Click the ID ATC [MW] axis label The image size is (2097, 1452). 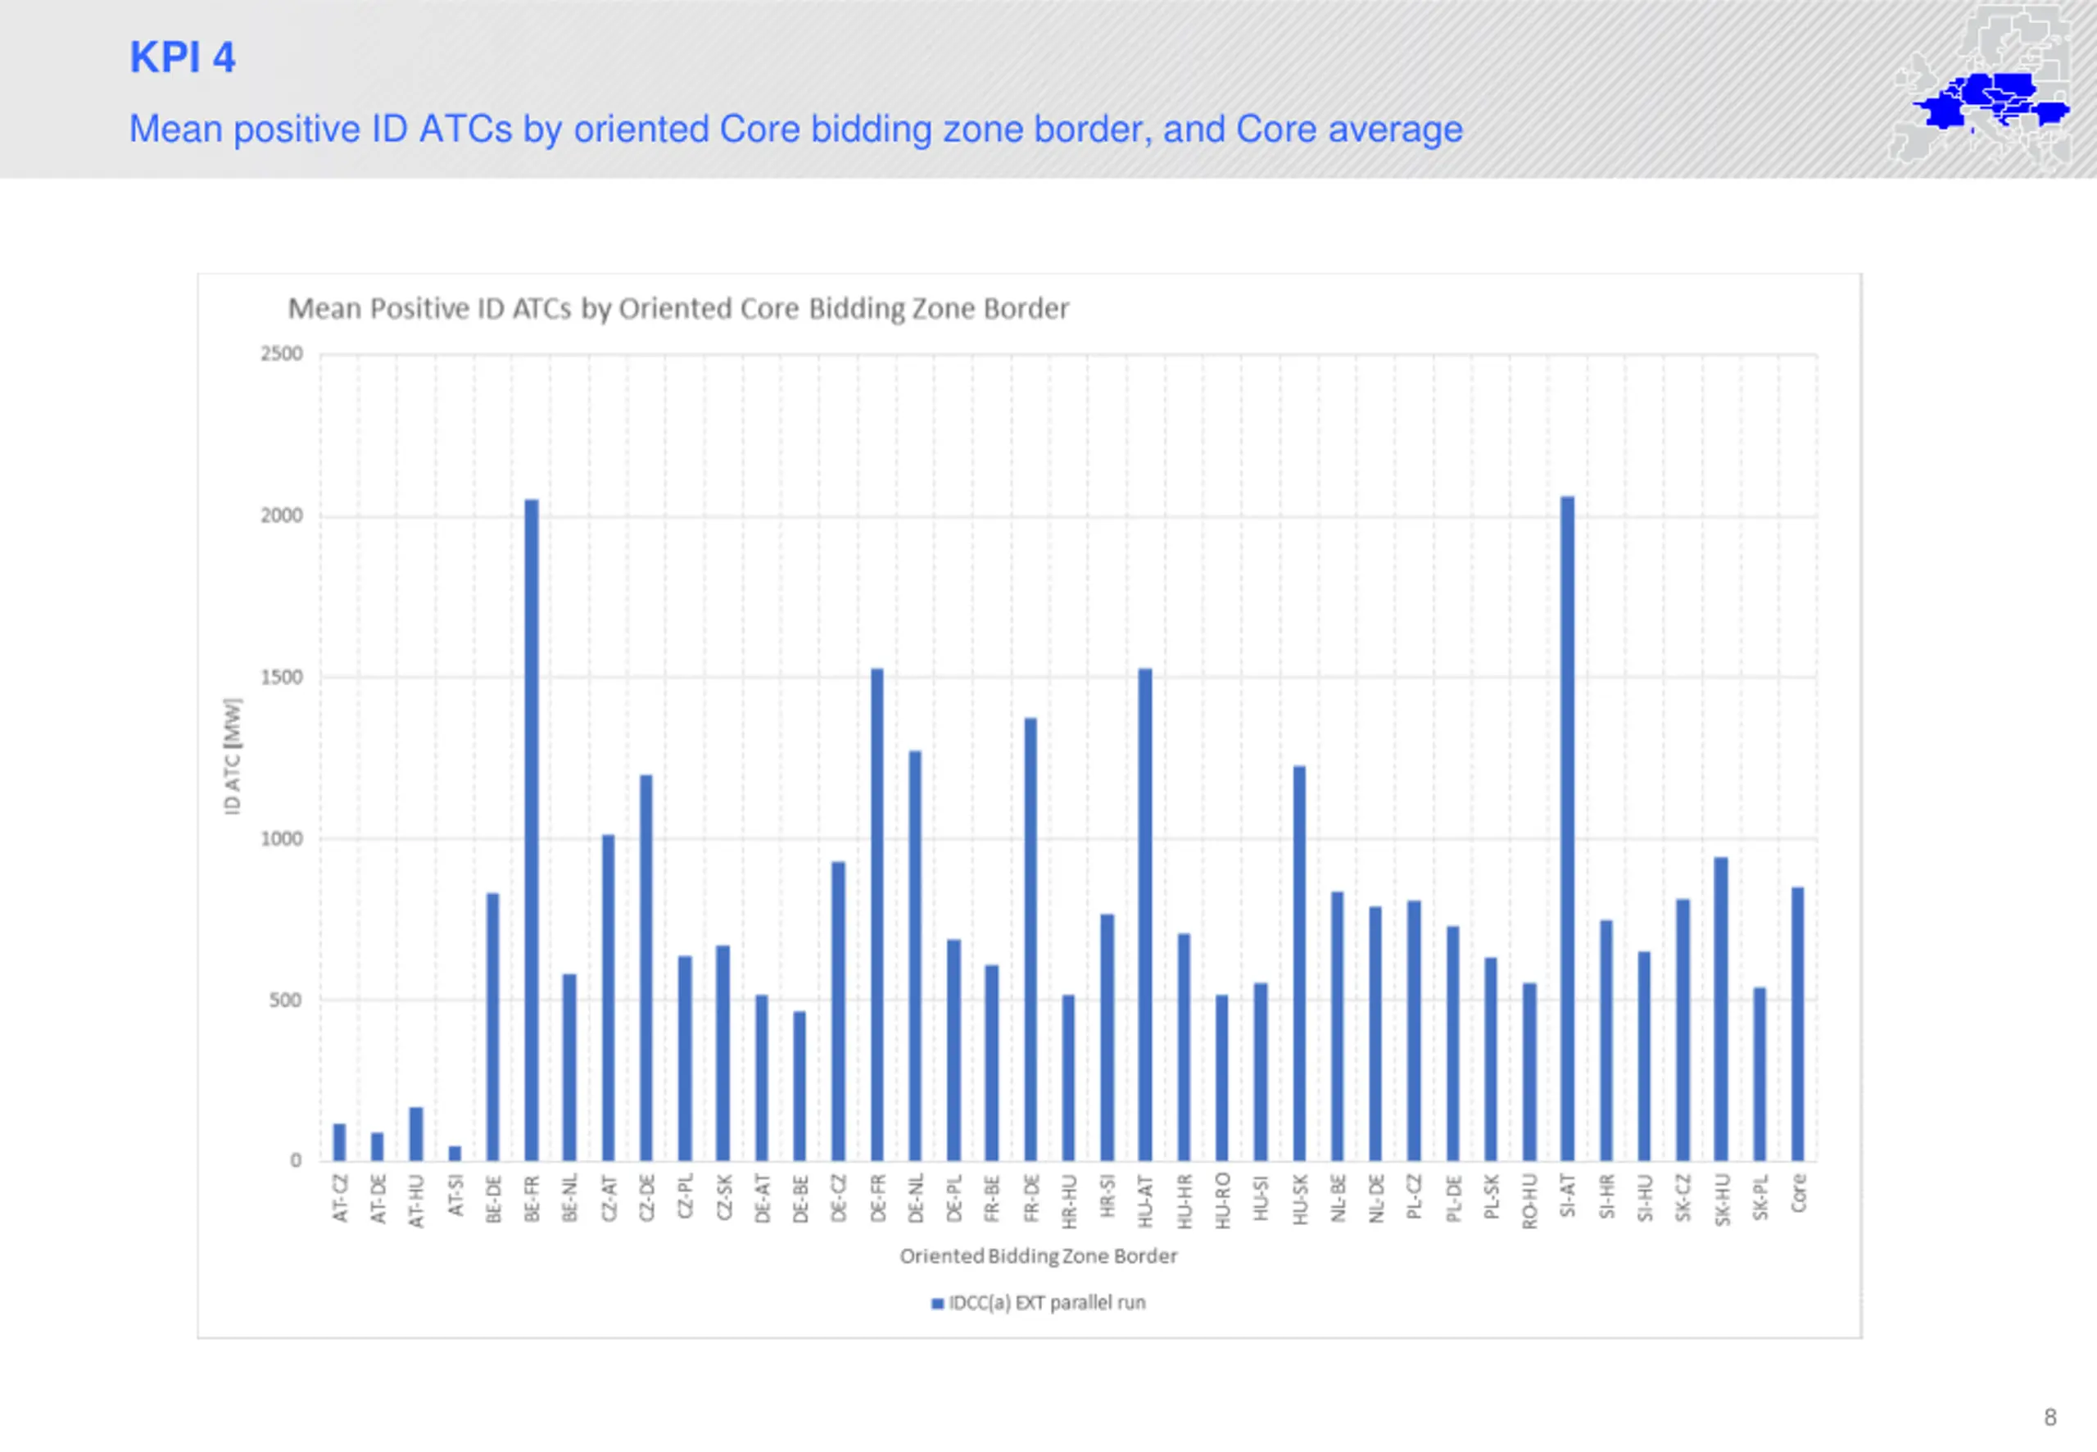233,757
